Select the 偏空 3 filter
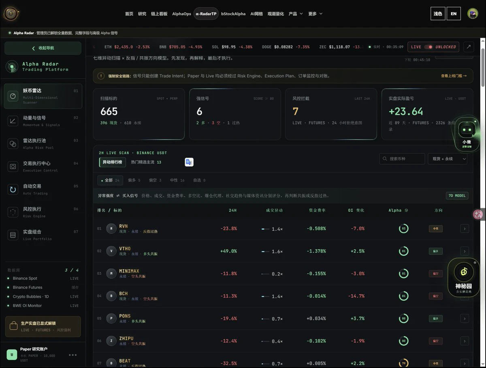This screenshot has height=368, width=486. (155, 180)
